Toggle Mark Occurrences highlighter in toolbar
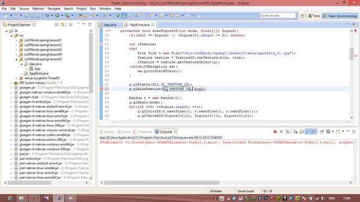360x202 pixels. [124, 16]
